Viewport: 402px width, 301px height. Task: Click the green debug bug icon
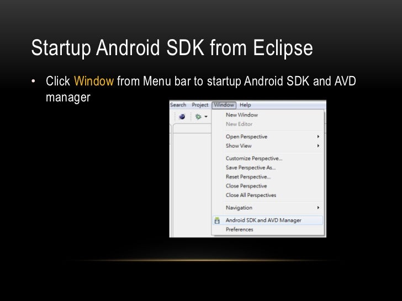point(198,117)
